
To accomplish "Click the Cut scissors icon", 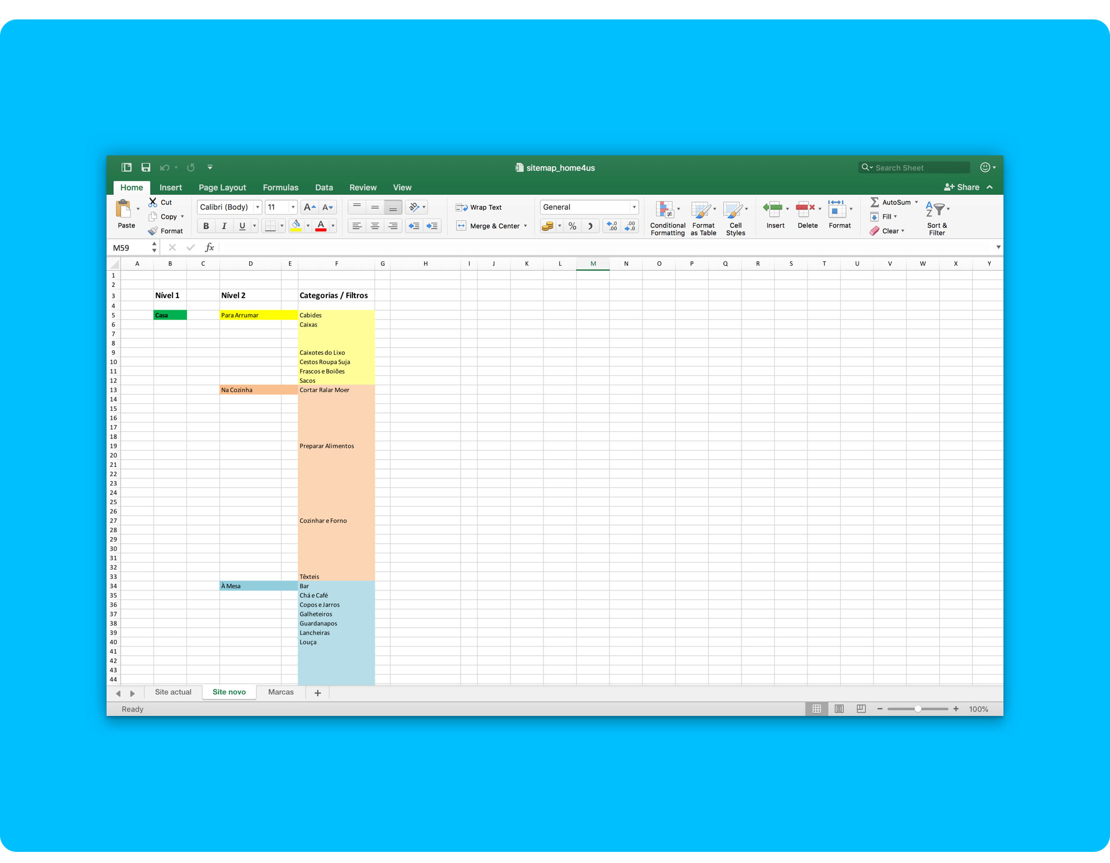I will 153,202.
